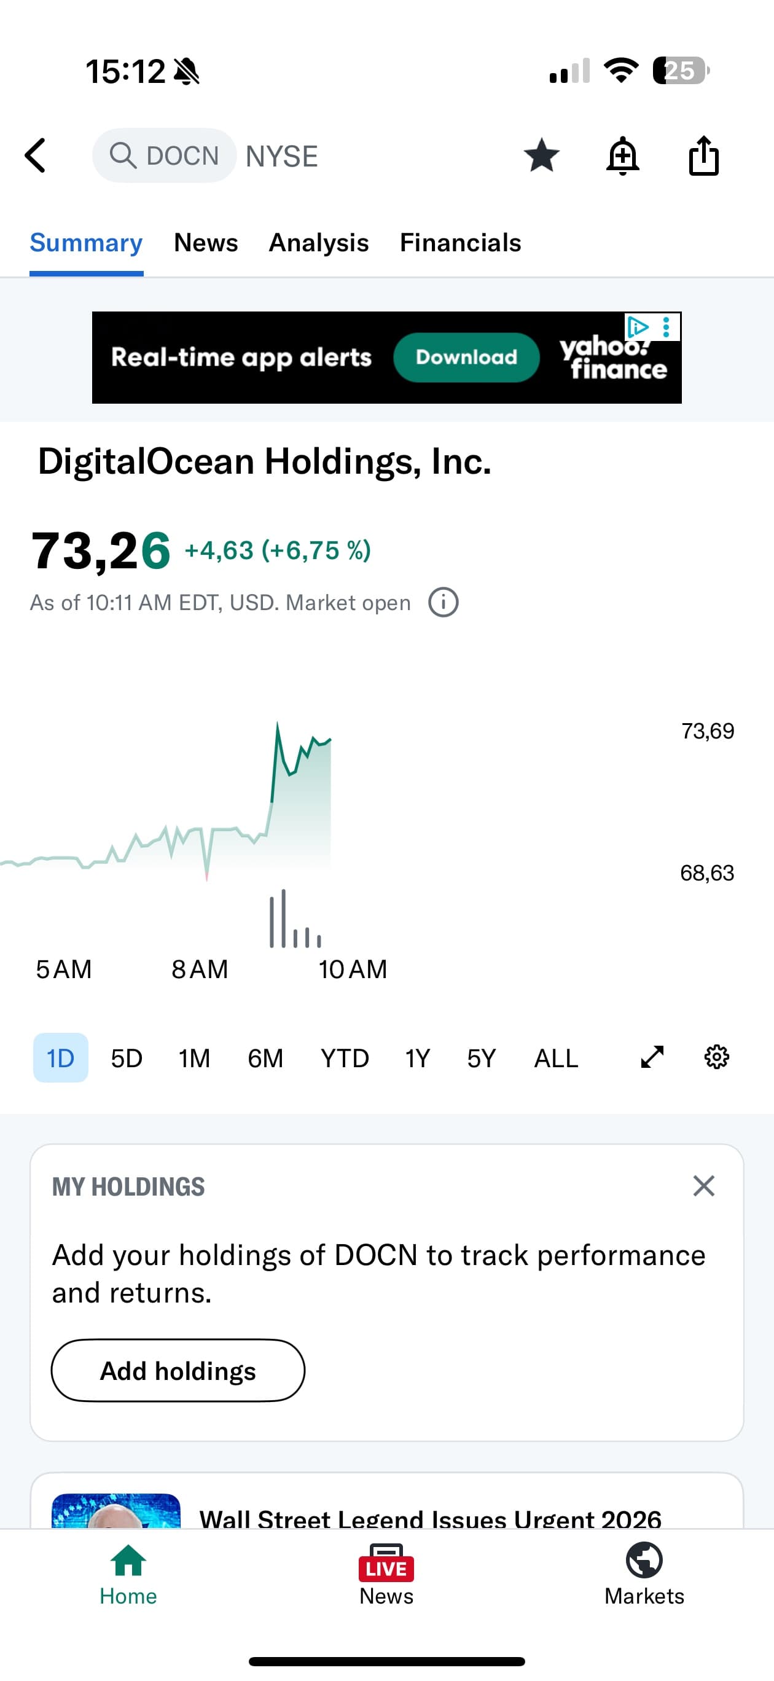Add a price alert with bell icon
The height and width of the screenshot is (1681, 774).
[x=623, y=155]
